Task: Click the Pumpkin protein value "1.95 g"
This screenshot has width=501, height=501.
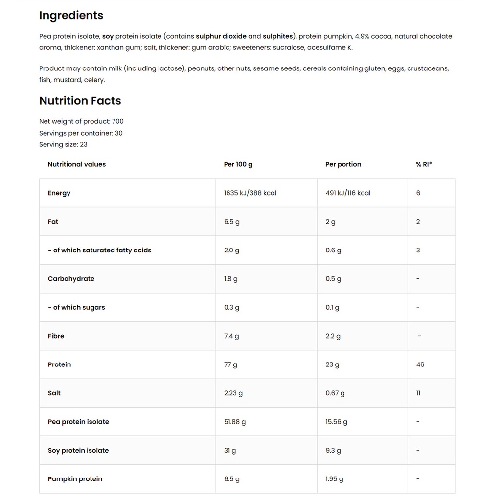Action: click(x=334, y=479)
